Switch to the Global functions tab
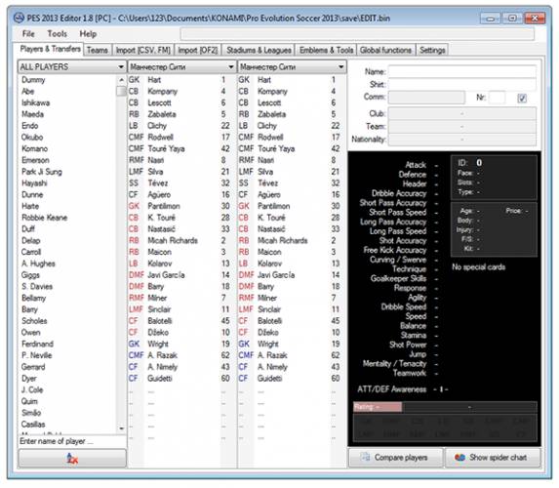This screenshot has width=559, height=488. pos(385,50)
